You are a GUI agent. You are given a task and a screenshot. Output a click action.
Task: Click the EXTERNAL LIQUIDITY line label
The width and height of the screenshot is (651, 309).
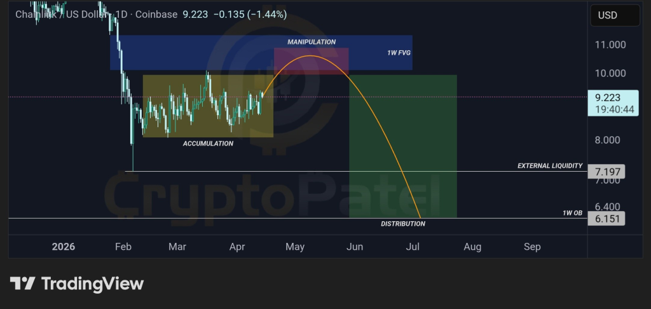click(549, 166)
